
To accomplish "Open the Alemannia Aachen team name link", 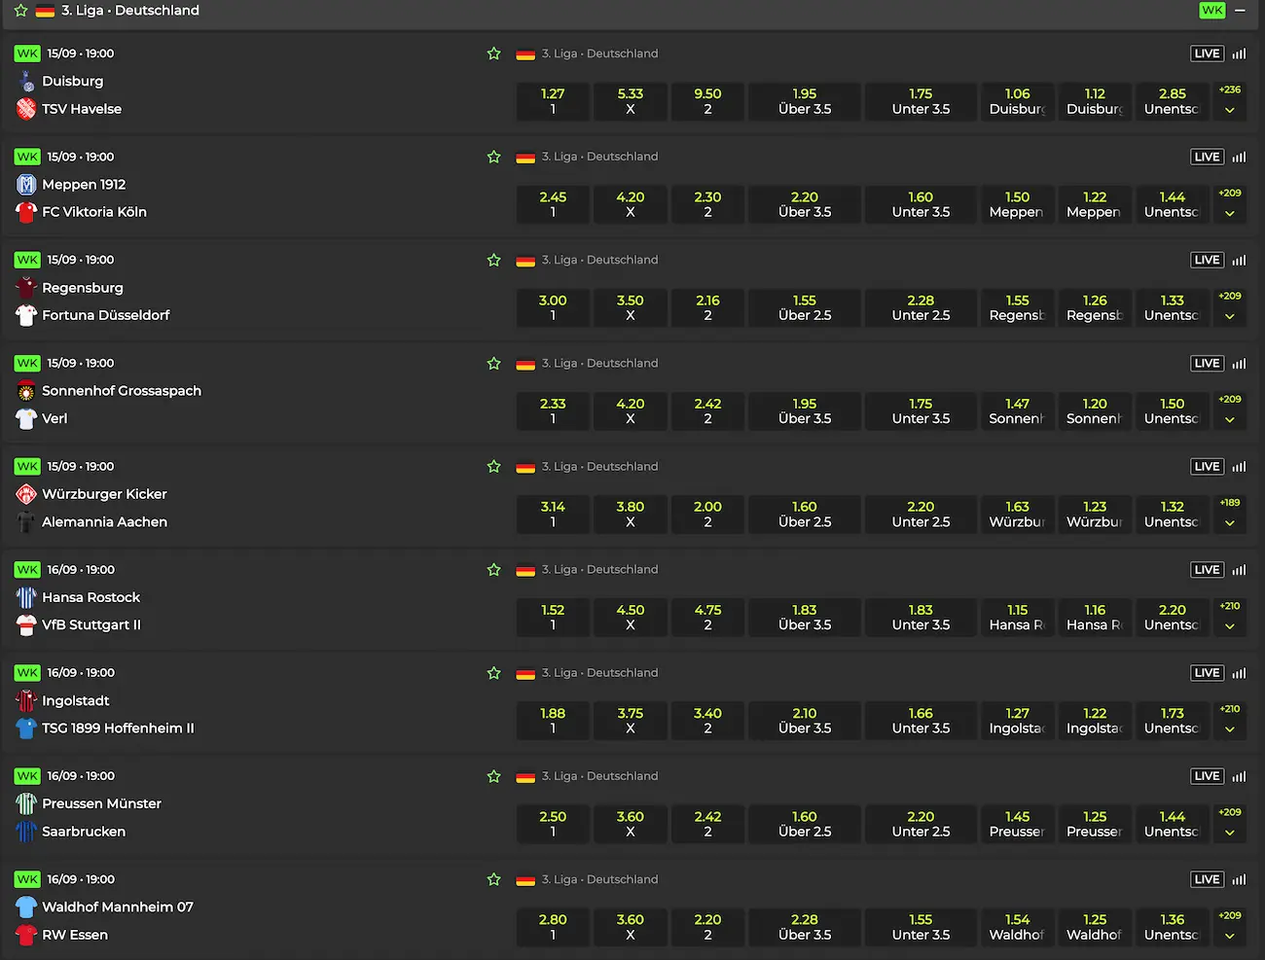I will click(x=104, y=522).
